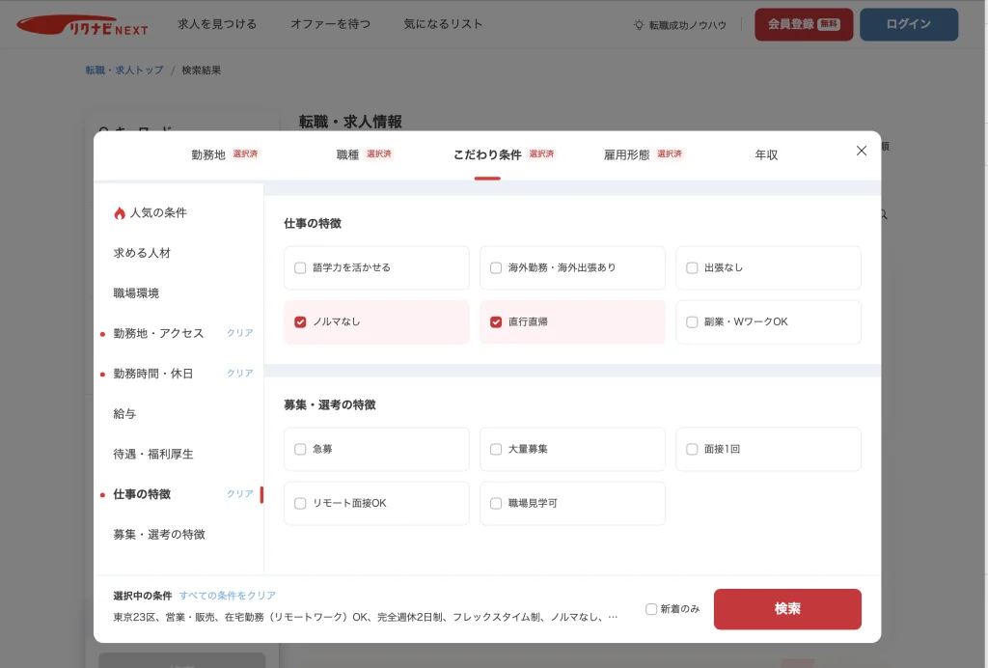Select 待遇・福利厚生 in the sidebar

click(153, 455)
